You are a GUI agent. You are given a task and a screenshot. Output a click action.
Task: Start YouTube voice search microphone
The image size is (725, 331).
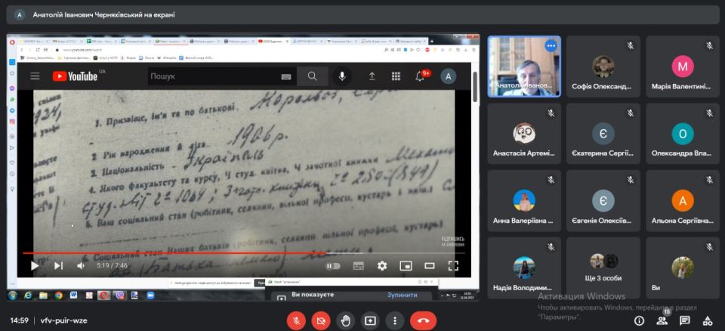tap(342, 76)
